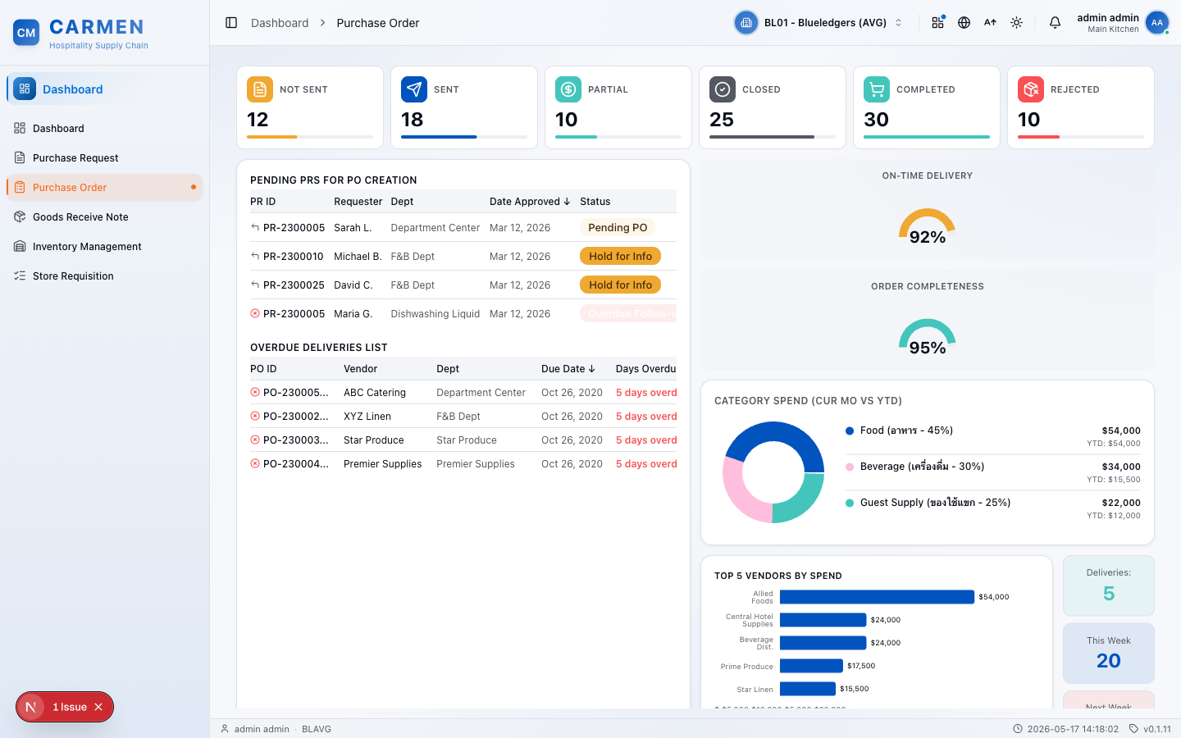Click the Partial dollar icon
This screenshot has height=738, width=1181.
pyautogui.click(x=568, y=89)
